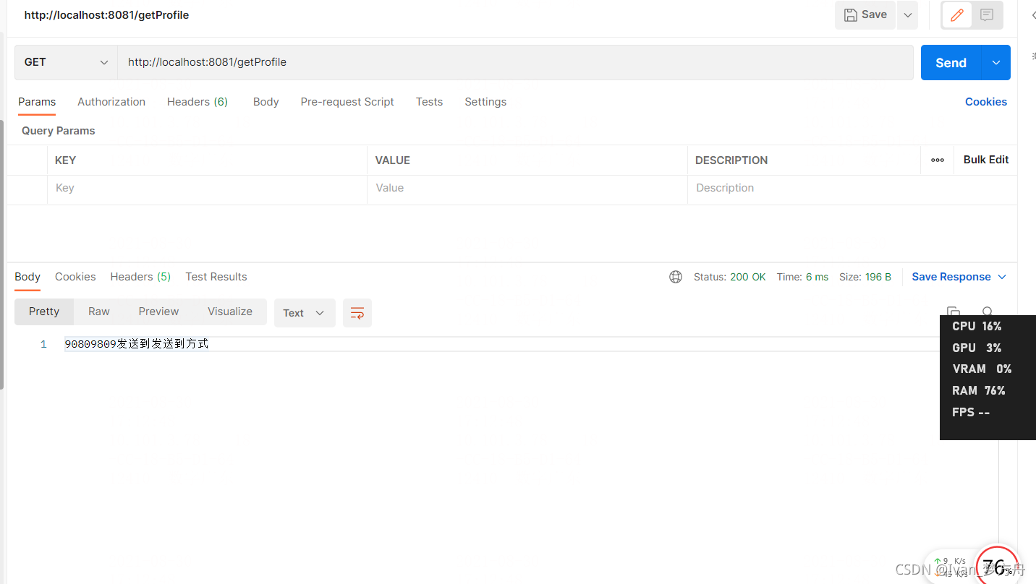The height and width of the screenshot is (584, 1036).
Task: Open the Text format dropdown
Action: [x=304, y=312]
